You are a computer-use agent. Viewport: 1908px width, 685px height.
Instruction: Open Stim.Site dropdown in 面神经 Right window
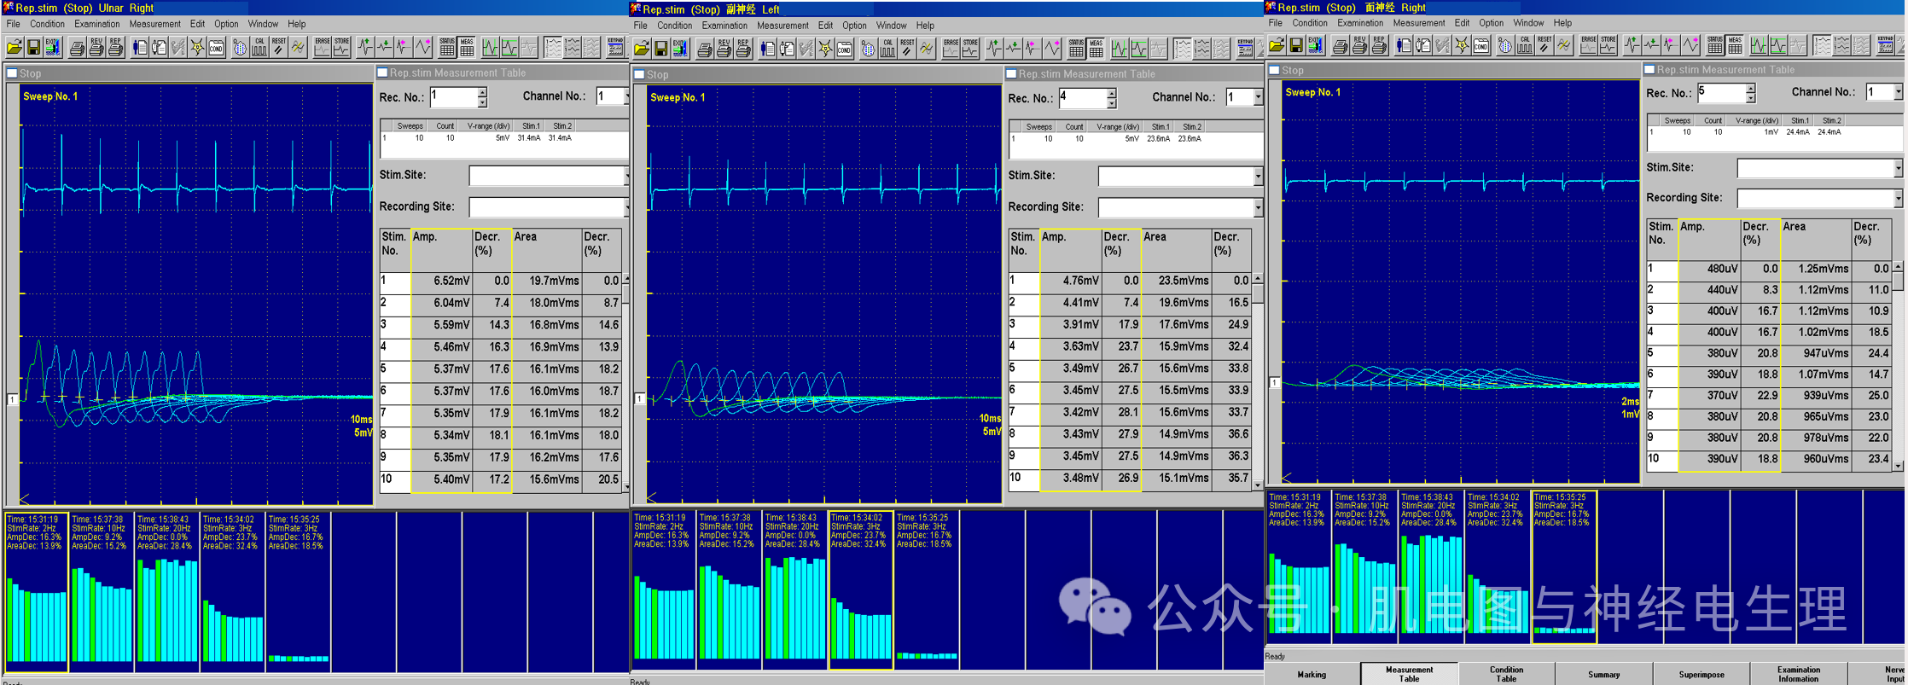point(1898,168)
